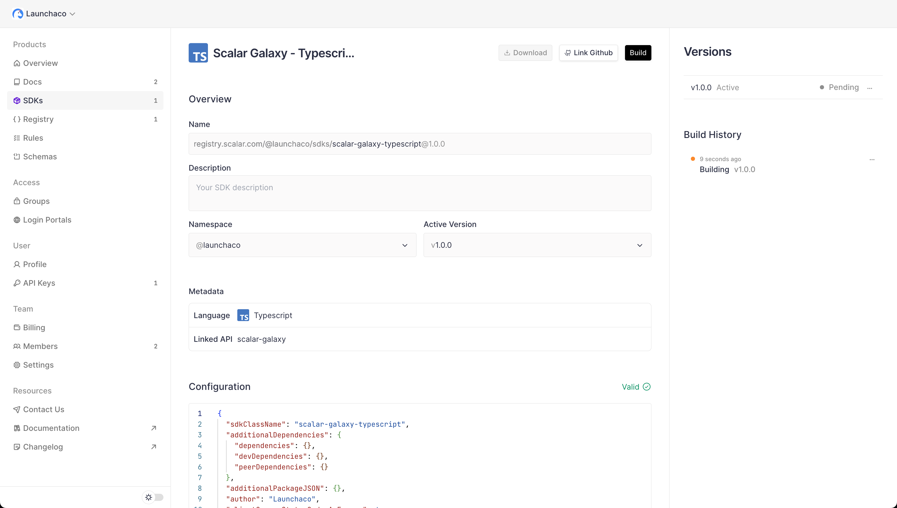Open the Launchaco workspace switcher

(44, 14)
